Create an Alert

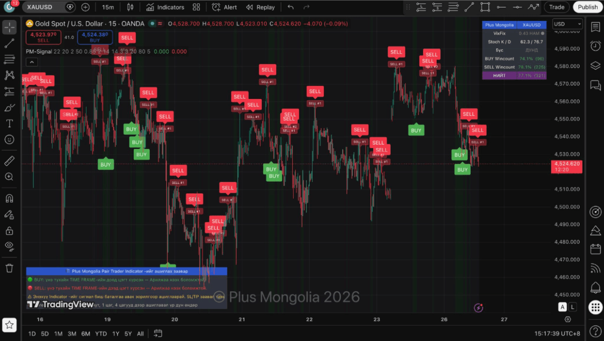click(224, 7)
